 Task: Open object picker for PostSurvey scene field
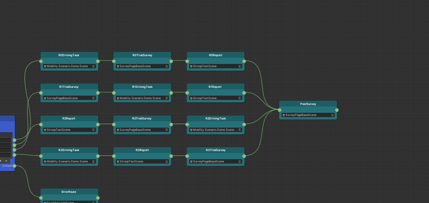332,115
